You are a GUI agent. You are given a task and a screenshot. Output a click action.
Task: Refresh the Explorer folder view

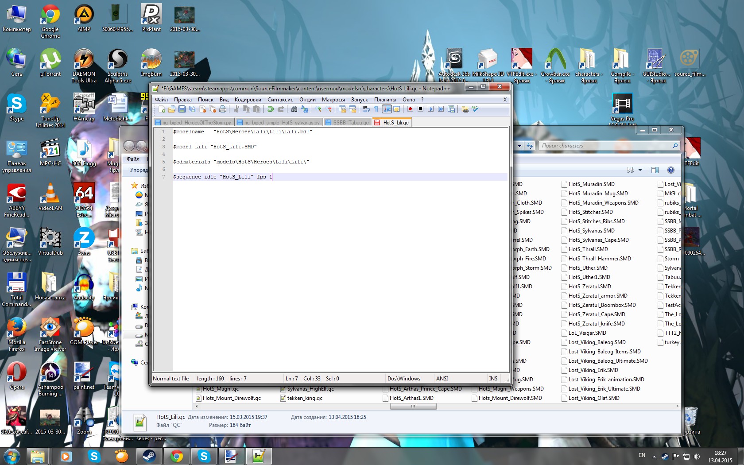[x=529, y=146]
